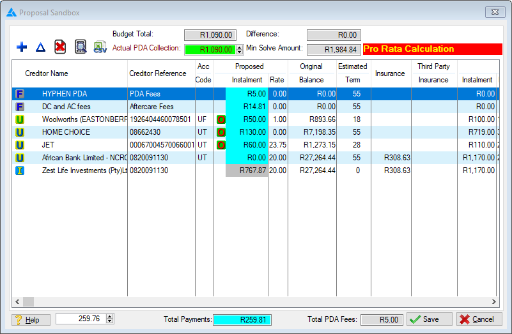Click the red O marker in JET row
The height and width of the screenshot is (334, 512).
click(221, 145)
